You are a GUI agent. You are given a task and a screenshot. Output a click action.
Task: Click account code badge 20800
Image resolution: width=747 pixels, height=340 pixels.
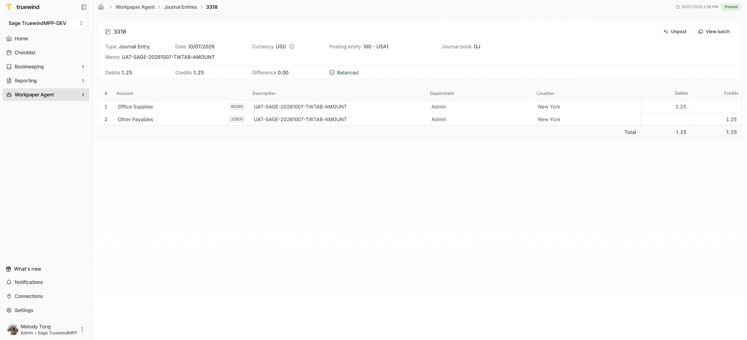point(237,119)
